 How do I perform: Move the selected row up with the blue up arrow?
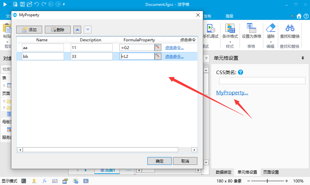tap(77, 30)
